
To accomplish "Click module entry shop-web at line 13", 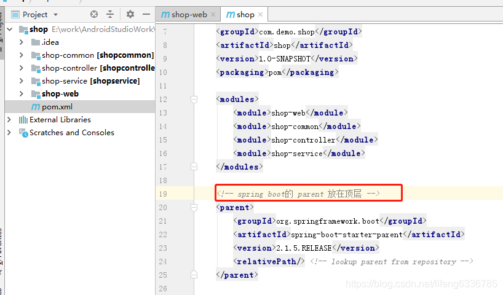I will click(x=288, y=113).
